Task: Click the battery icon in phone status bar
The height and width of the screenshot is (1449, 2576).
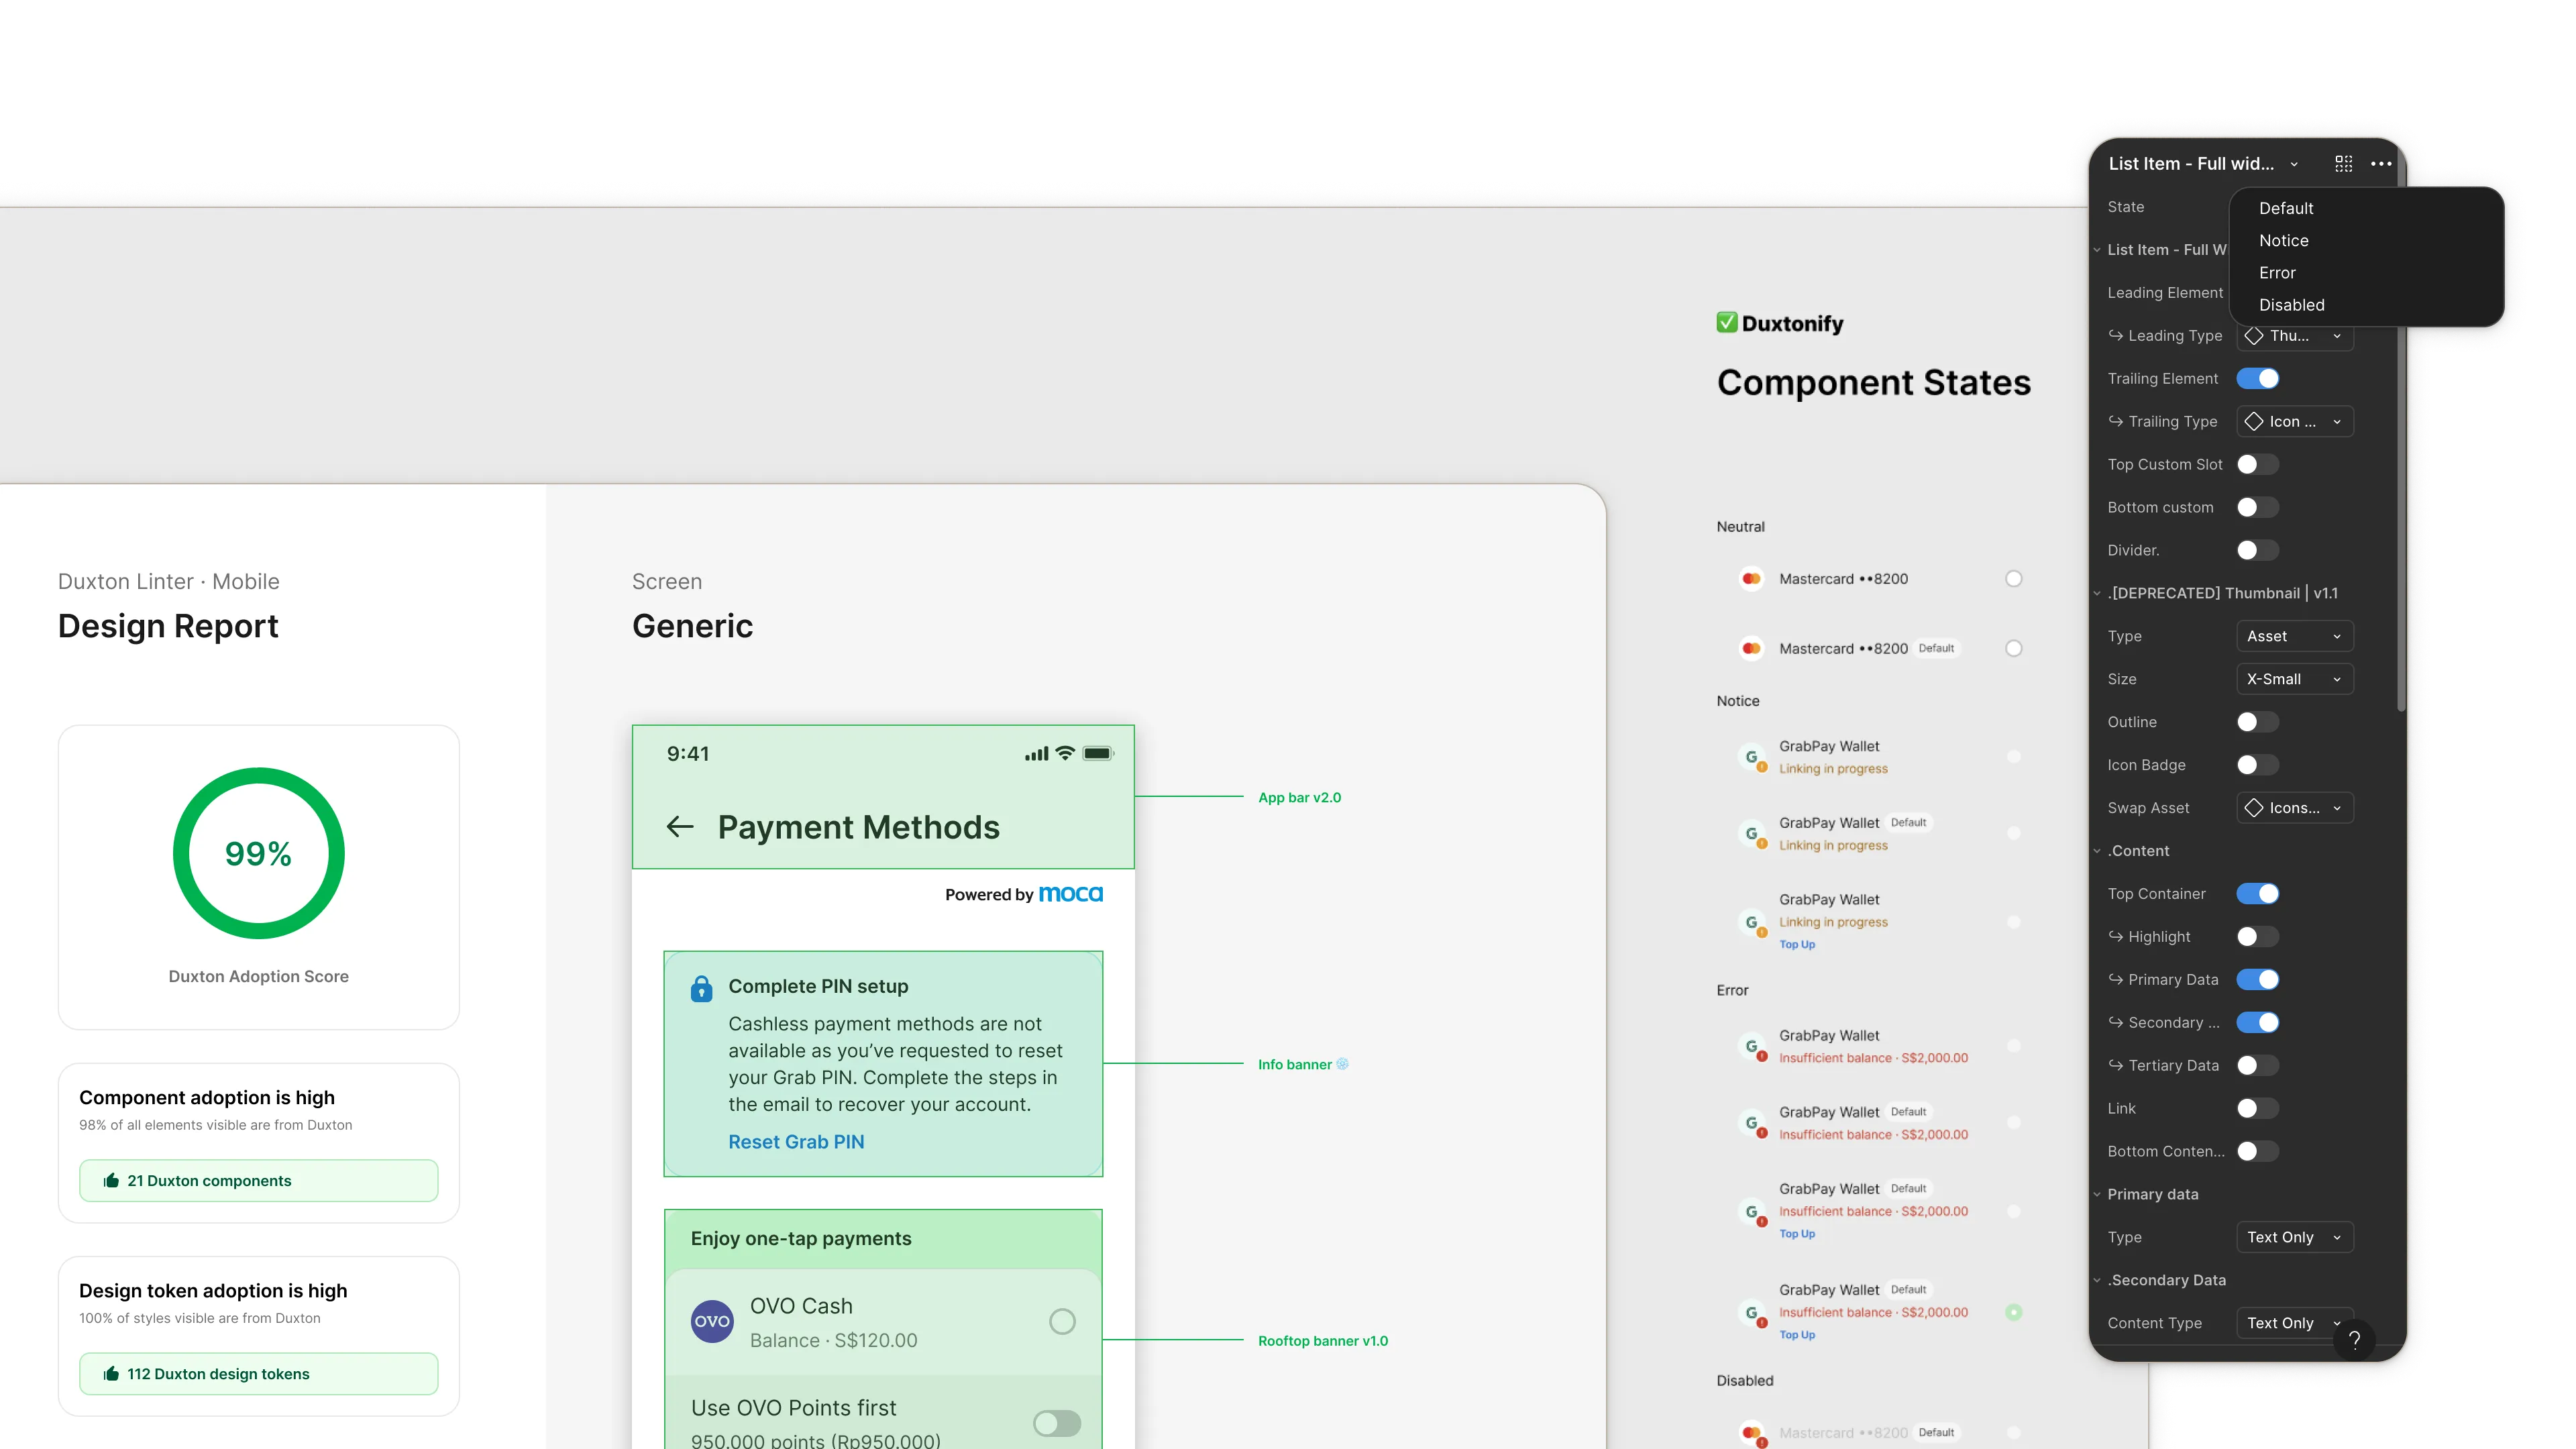Action: (x=1098, y=753)
